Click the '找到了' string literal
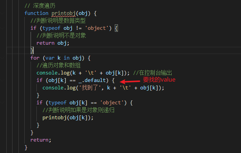This screenshot has height=153, width=241. (x=90, y=88)
